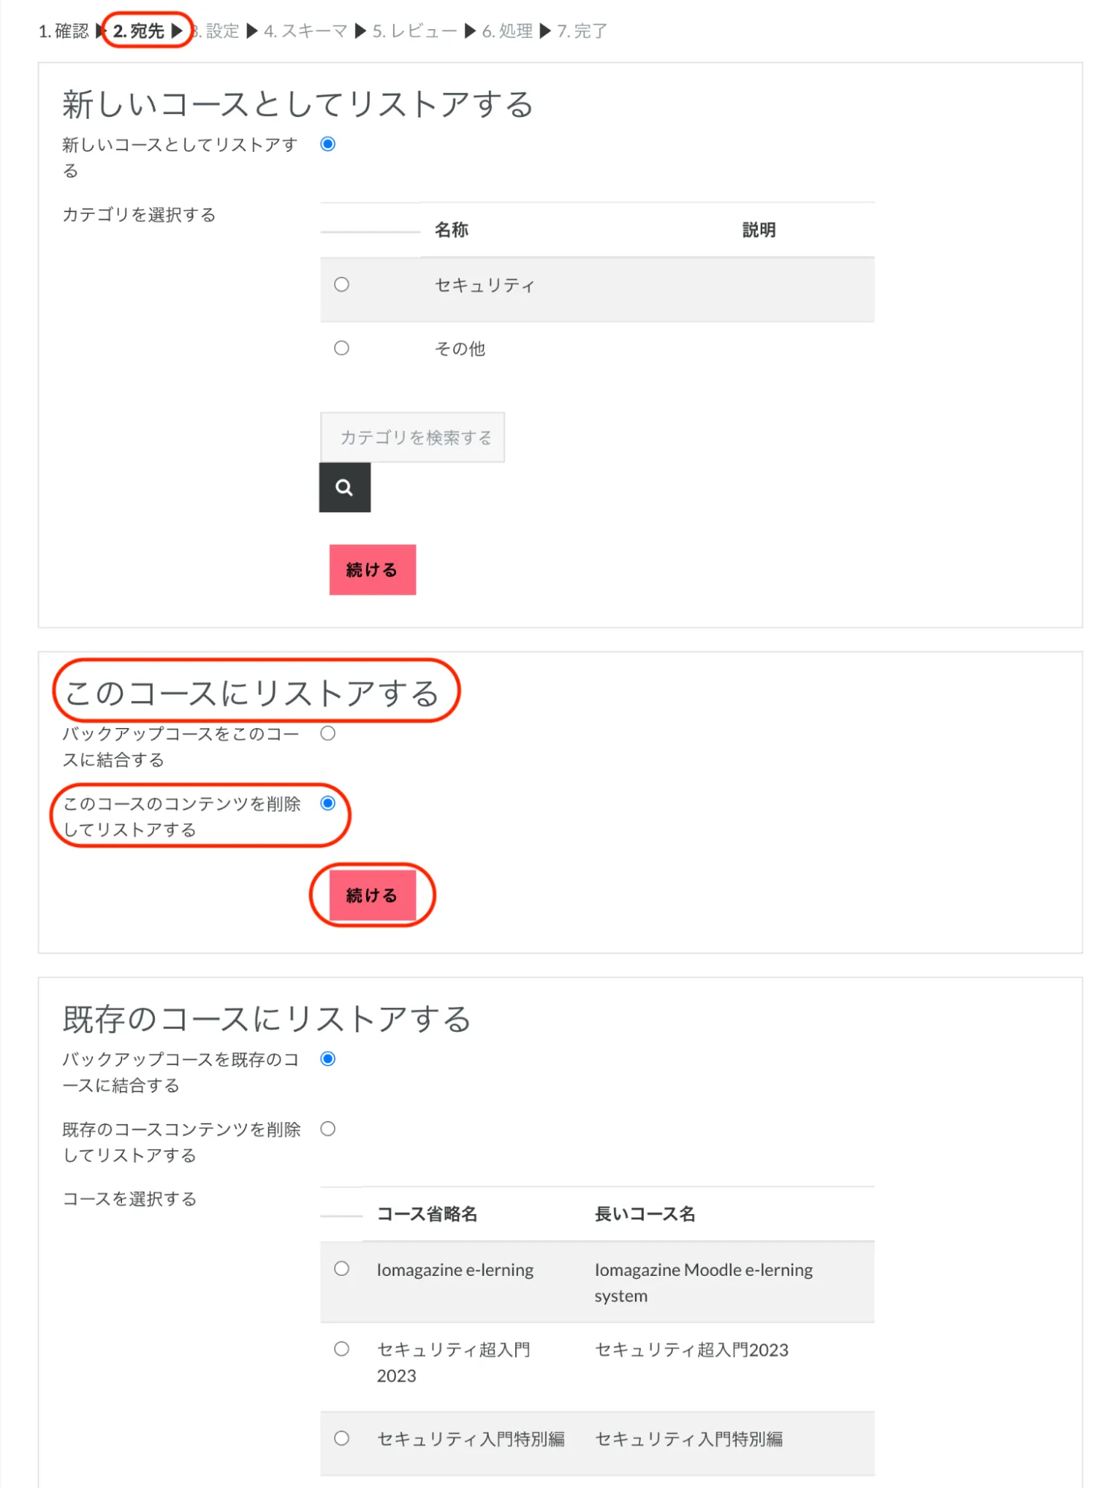Pick the セキュリティ超入門2023 course radio

tap(342, 1349)
